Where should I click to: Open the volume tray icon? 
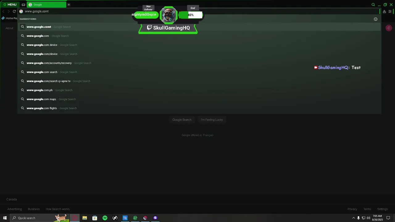(368, 218)
